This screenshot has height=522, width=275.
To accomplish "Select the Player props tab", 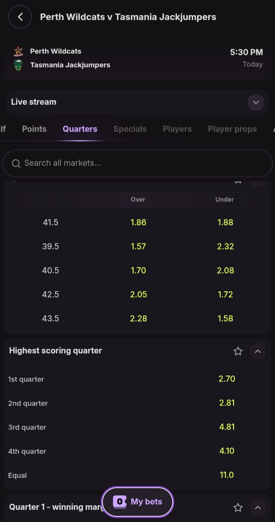I will (232, 129).
